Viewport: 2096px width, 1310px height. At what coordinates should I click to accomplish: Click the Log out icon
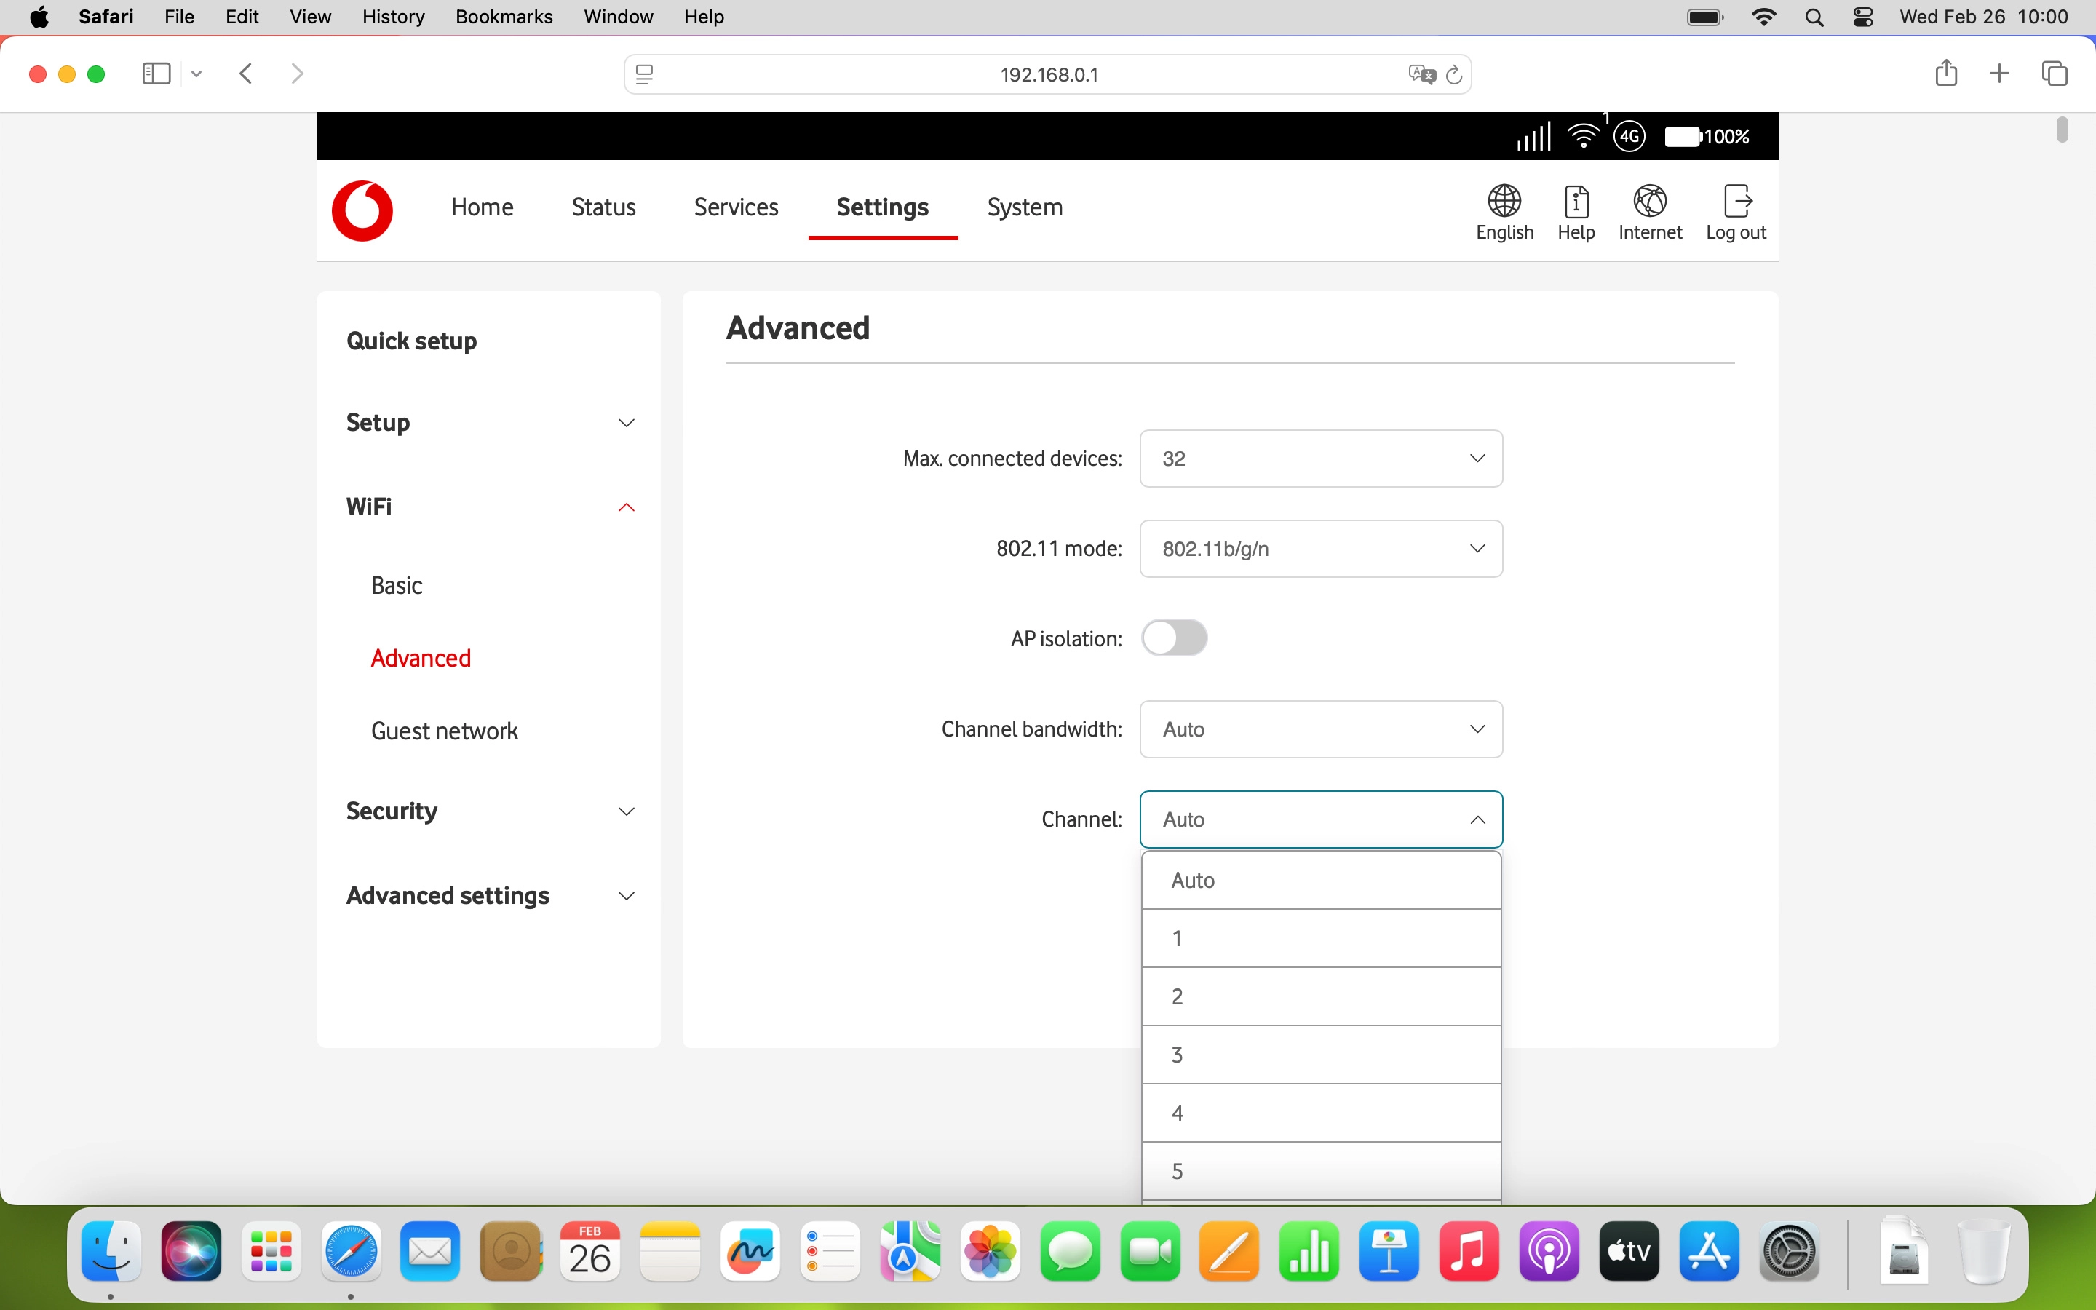1736,201
